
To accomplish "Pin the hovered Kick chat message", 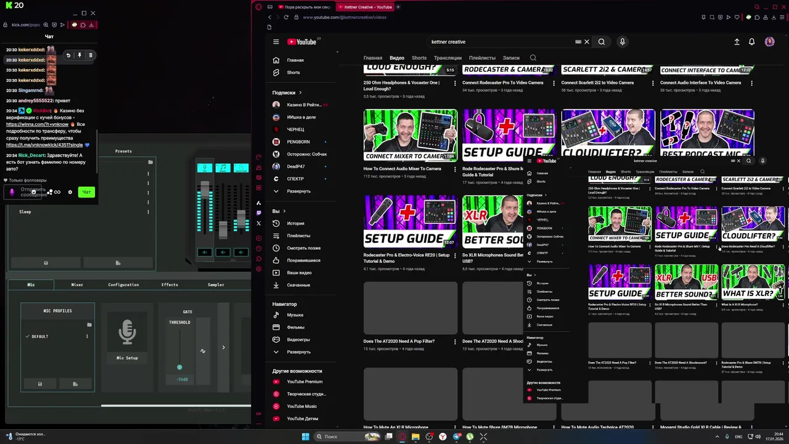I will coord(80,55).
